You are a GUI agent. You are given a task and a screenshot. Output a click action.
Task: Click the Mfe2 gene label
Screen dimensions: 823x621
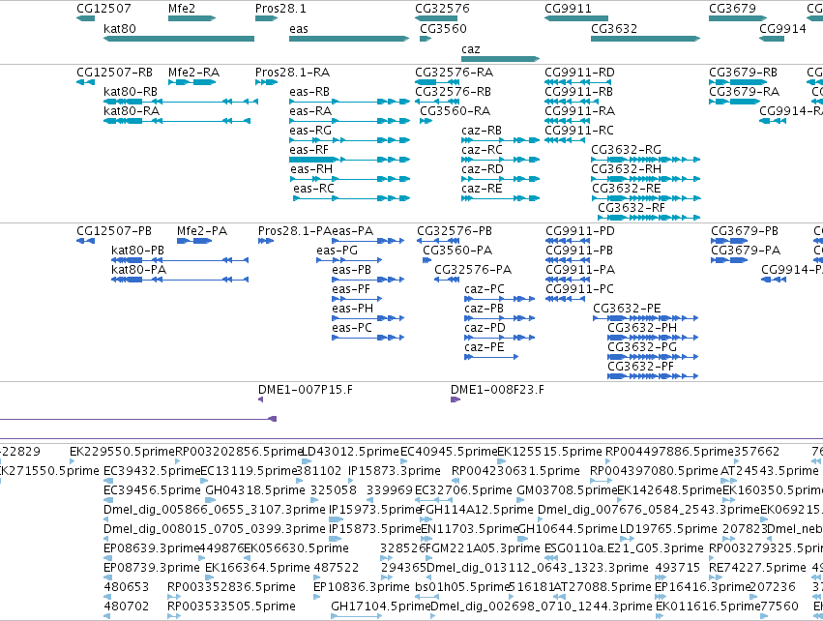click(x=182, y=9)
